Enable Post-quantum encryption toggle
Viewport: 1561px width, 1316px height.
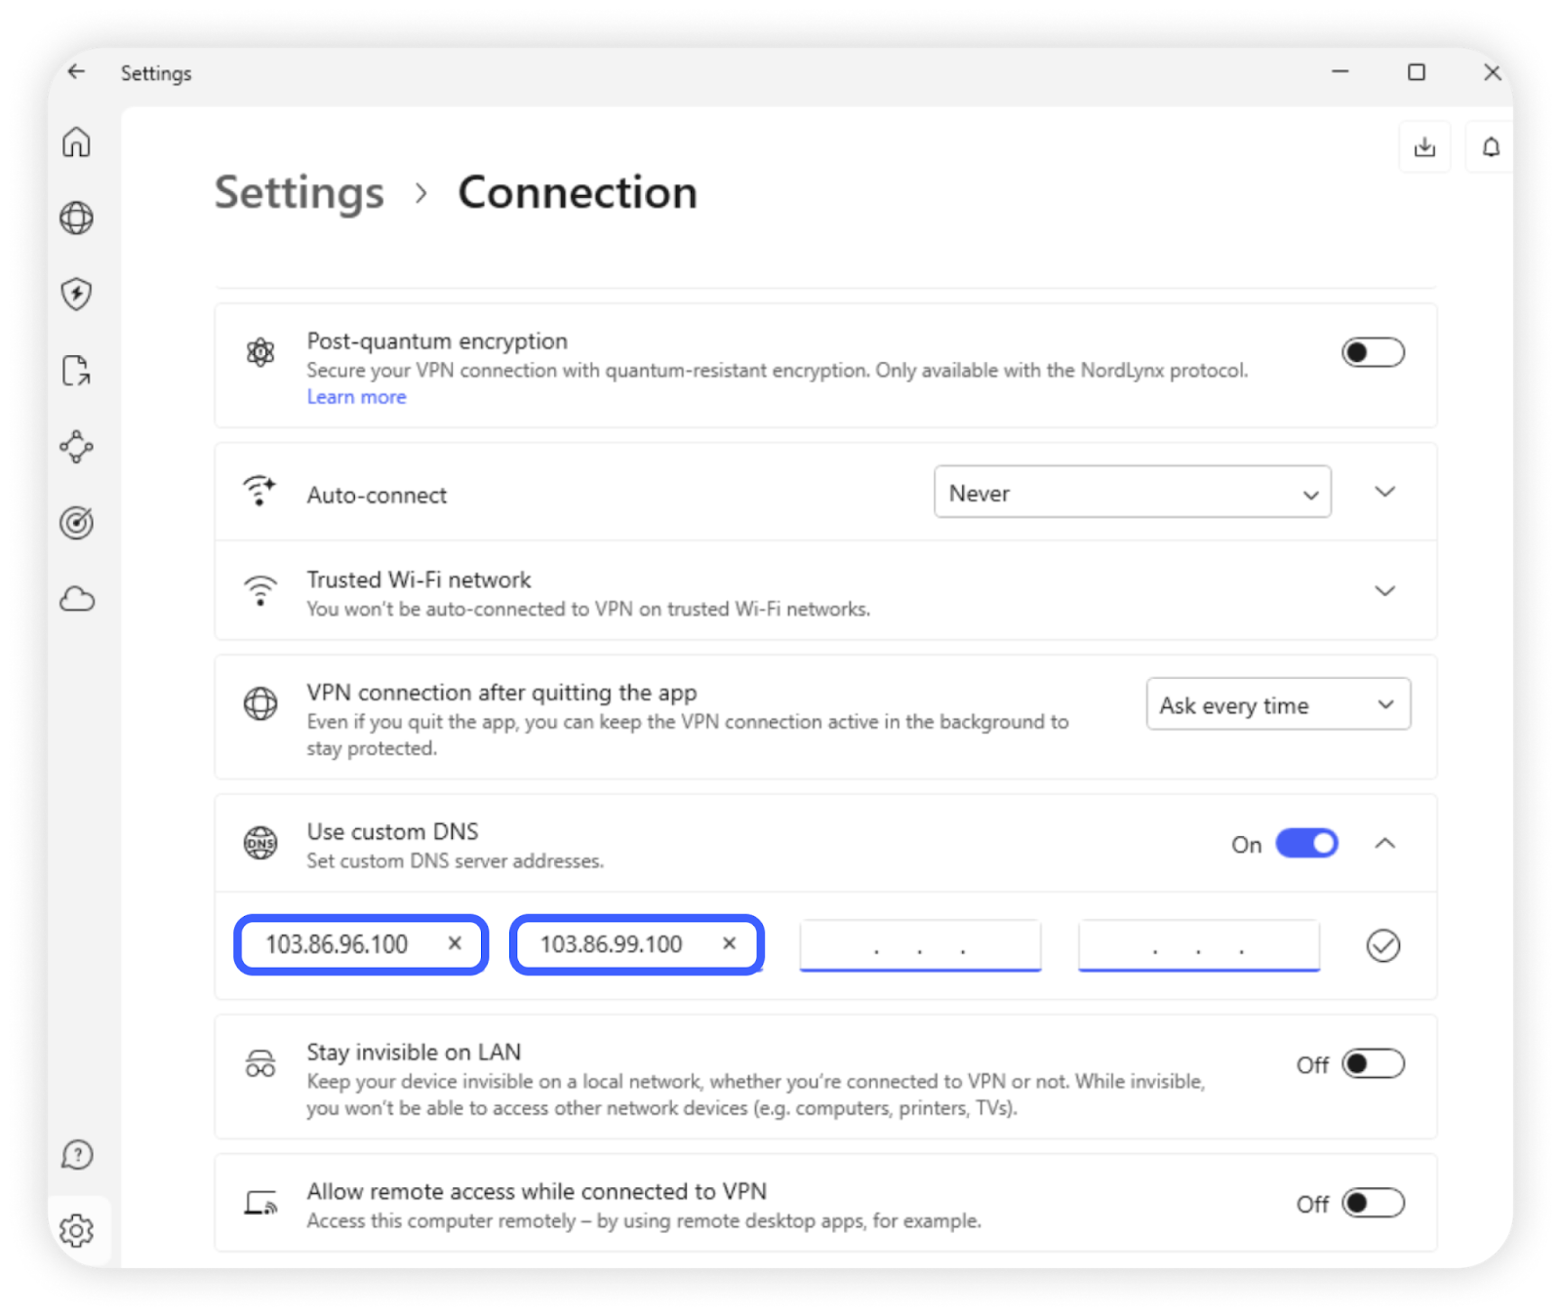pyautogui.click(x=1372, y=352)
